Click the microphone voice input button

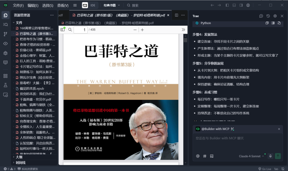[x=270, y=156]
